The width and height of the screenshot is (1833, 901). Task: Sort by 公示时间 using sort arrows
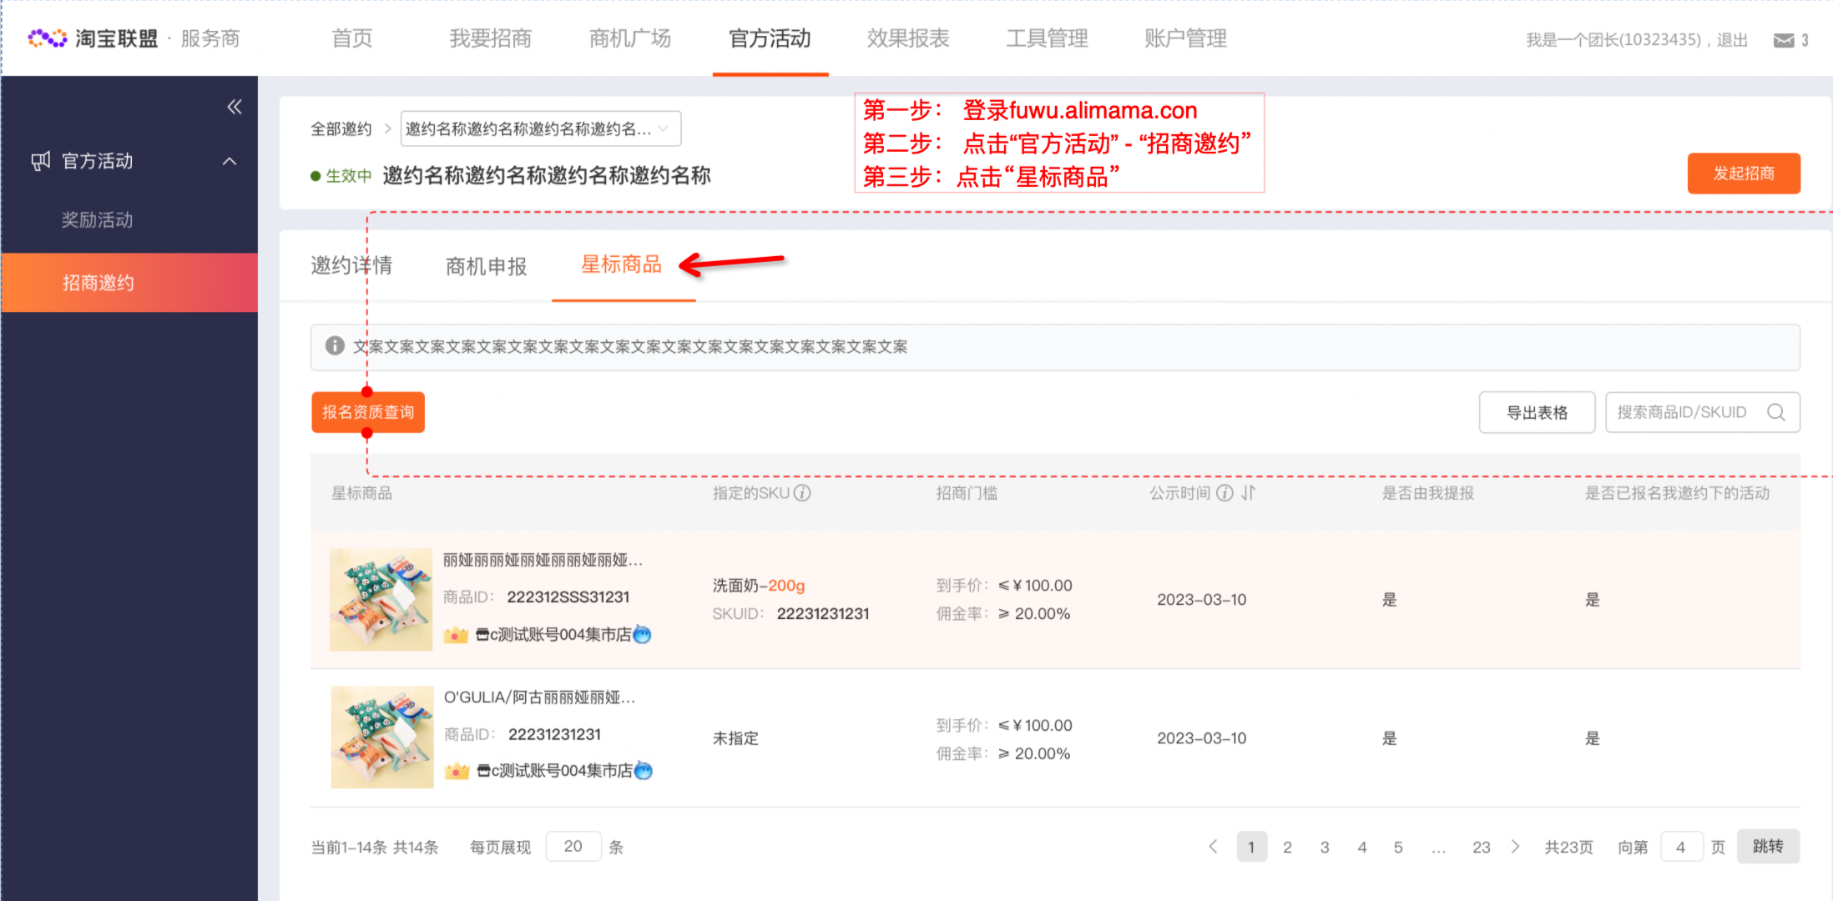[x=1248, y=493]
